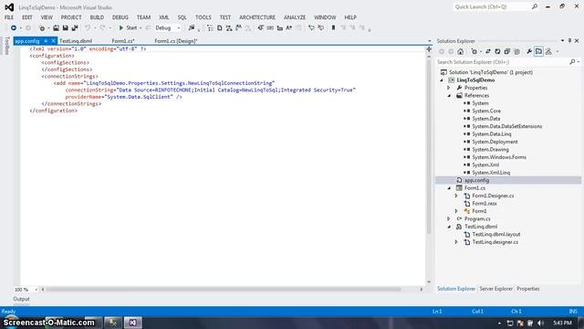
Task: Open the TOOLS menu
Action: pyautogui.click(x=203, y=17)
